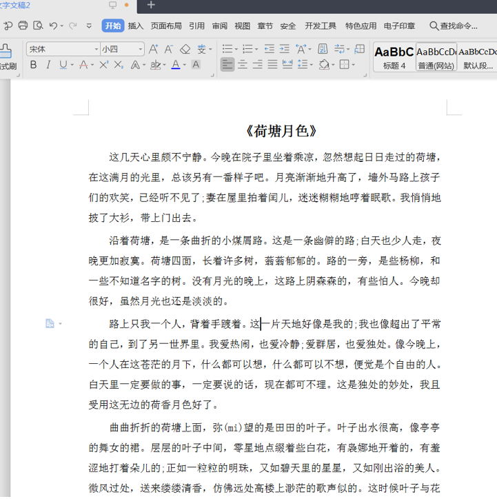
Task: Click the Print icon in quick access toolbar
Action: 23,26
